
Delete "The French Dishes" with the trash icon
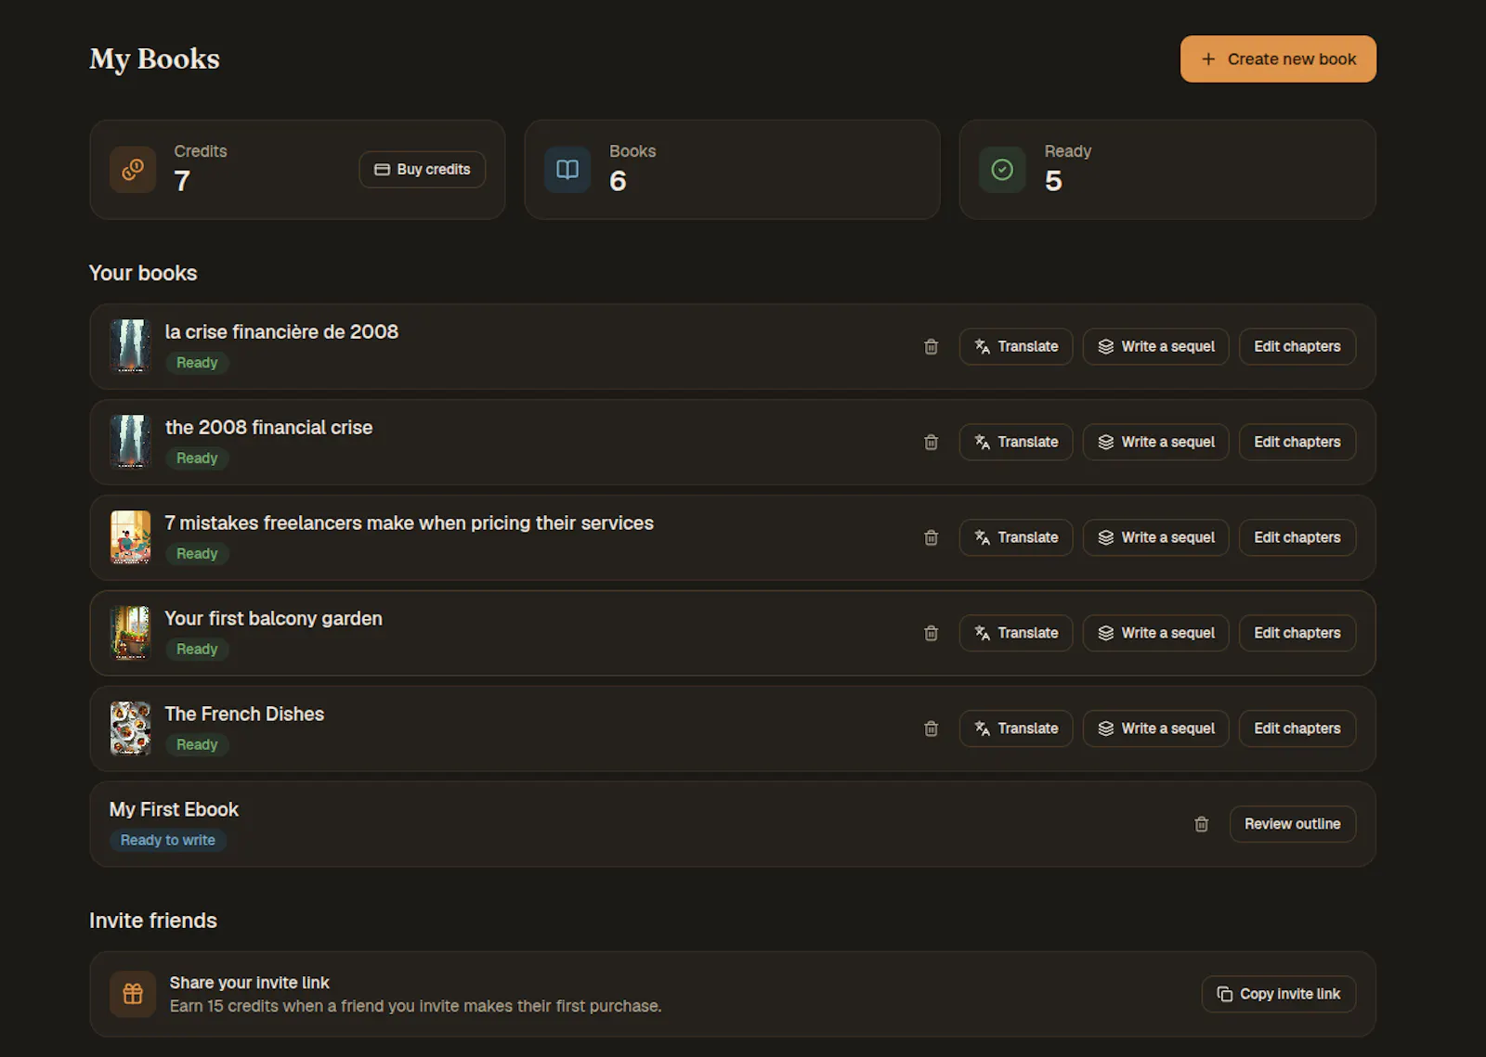[x=931, y=728]
